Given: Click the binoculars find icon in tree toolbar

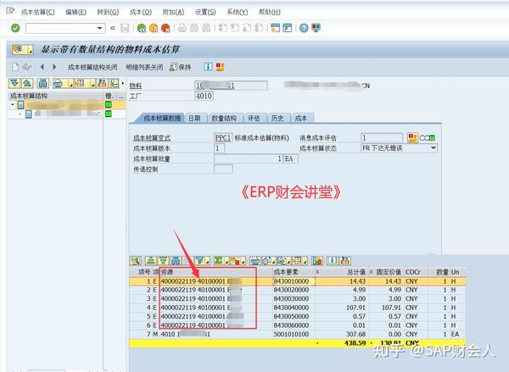Looking at the screenshot, I should pyautogui.click(x=43, y=83).
